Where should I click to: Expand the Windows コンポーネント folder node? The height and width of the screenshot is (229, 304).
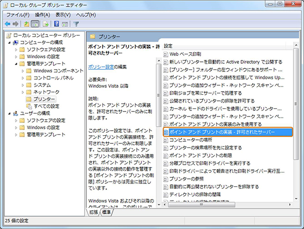click(x=23, y=70)
